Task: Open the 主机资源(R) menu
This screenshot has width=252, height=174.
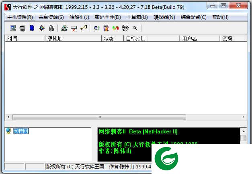Action: point(20,17)
